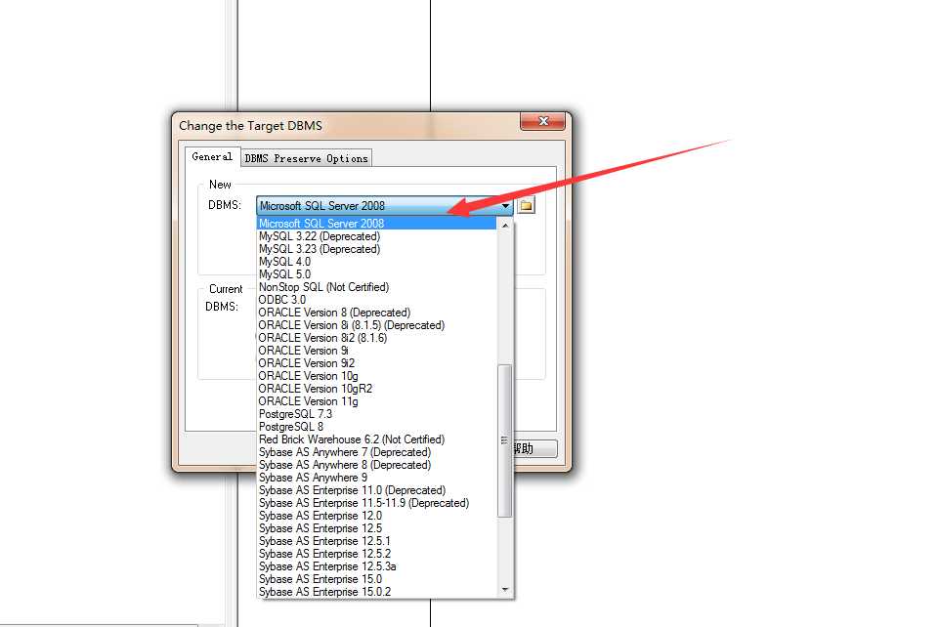Pick ORACLE Version 10g
Viewport: 939px width, 627px height.
[377, 376]
